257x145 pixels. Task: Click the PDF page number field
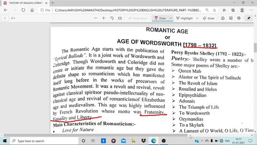[x=5, y=18]
